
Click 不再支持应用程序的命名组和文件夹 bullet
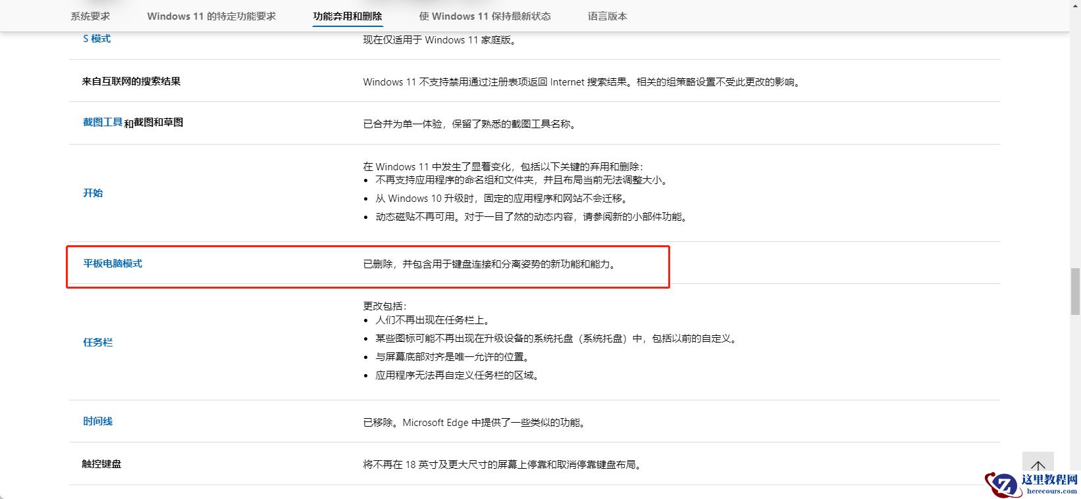point(523,180)
